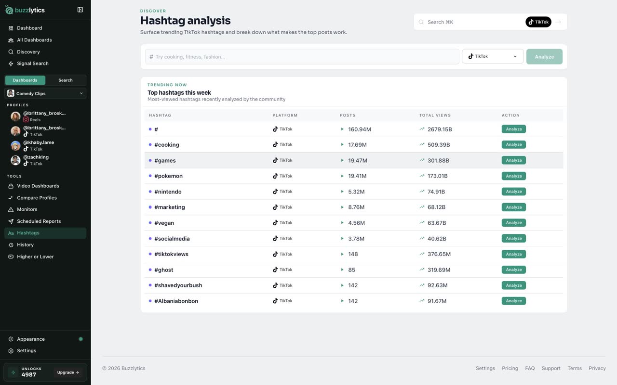Open Scheduled Reports menu item

pos(45,221)
